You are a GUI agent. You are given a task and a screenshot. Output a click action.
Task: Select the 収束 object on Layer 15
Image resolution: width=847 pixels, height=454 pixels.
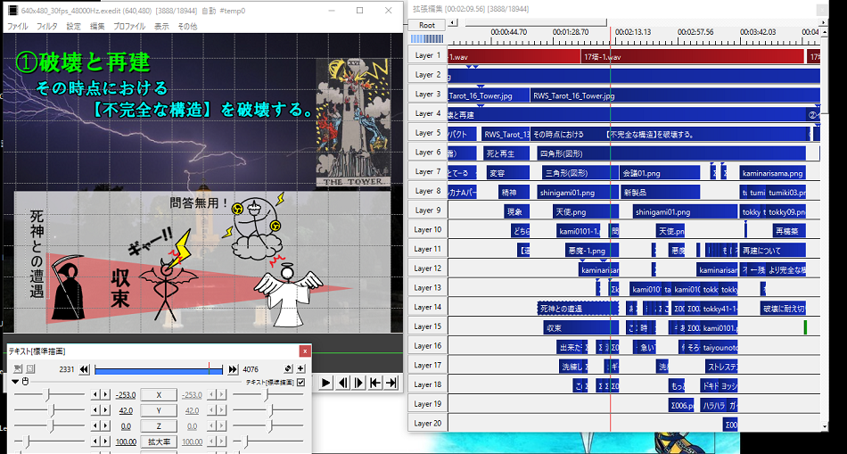pyautogui.click(x=580, y=327)
